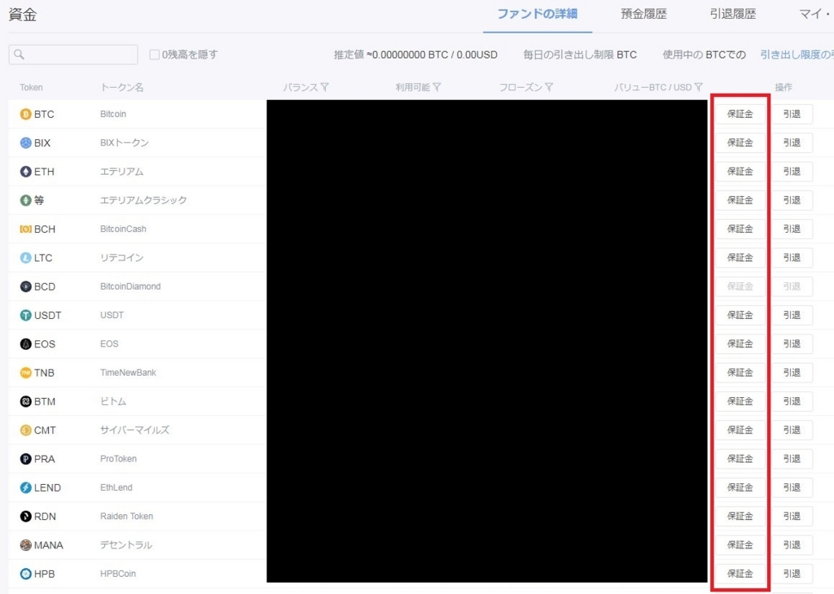Toggle the 0残高を隠す checkbox
This screenshot has width=834, height=594.
pyautogui.click(x=154, y=55)
